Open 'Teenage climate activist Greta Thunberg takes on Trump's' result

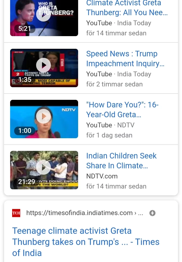[x=86, y=242]
